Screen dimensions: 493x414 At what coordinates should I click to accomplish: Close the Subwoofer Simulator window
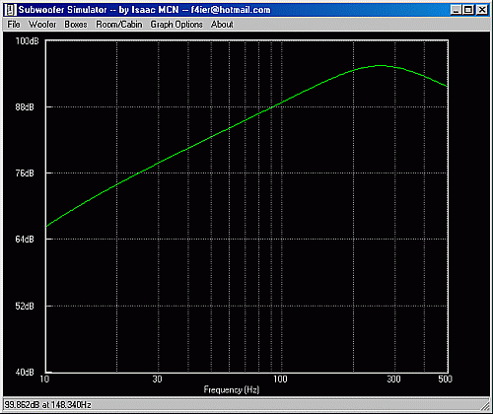tap(482, 10)
